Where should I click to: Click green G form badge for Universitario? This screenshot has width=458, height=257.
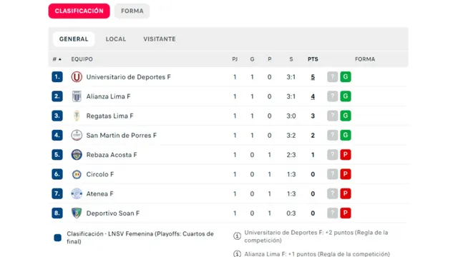click(x=346, y=77)
